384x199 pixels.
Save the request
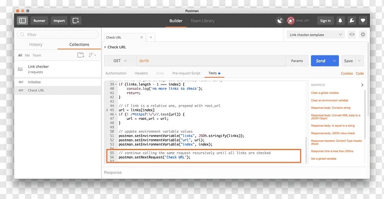[x=349, y=61]
